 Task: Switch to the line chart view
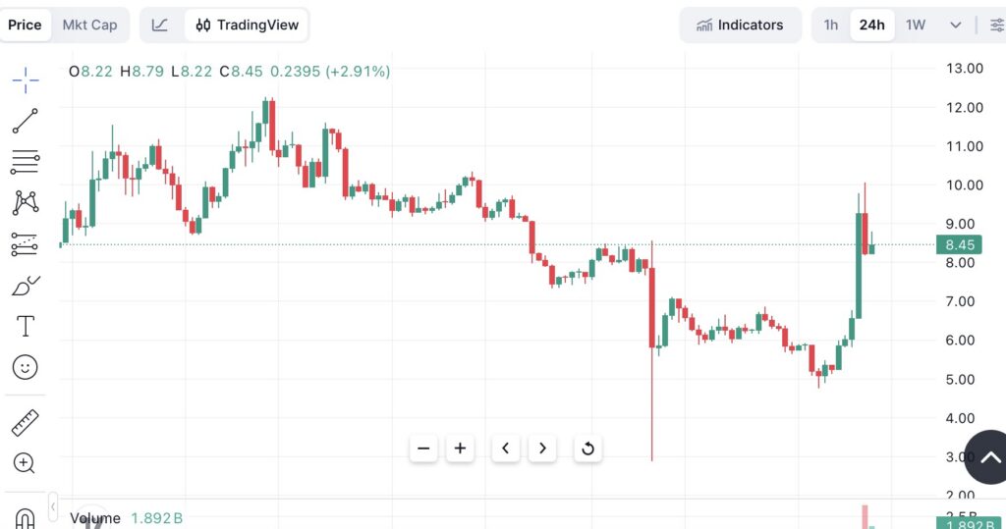coord(161,26)
